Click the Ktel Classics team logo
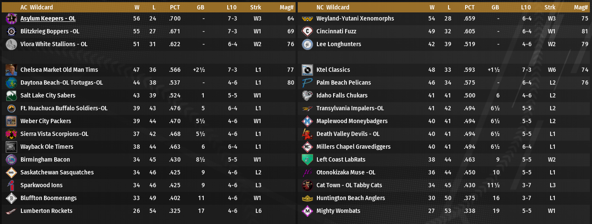This screenshot has height=224, width=592. 307,70
